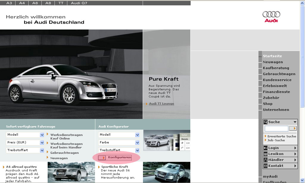
Task: Open Zubehör in side navigation
Action: [271, 98]
